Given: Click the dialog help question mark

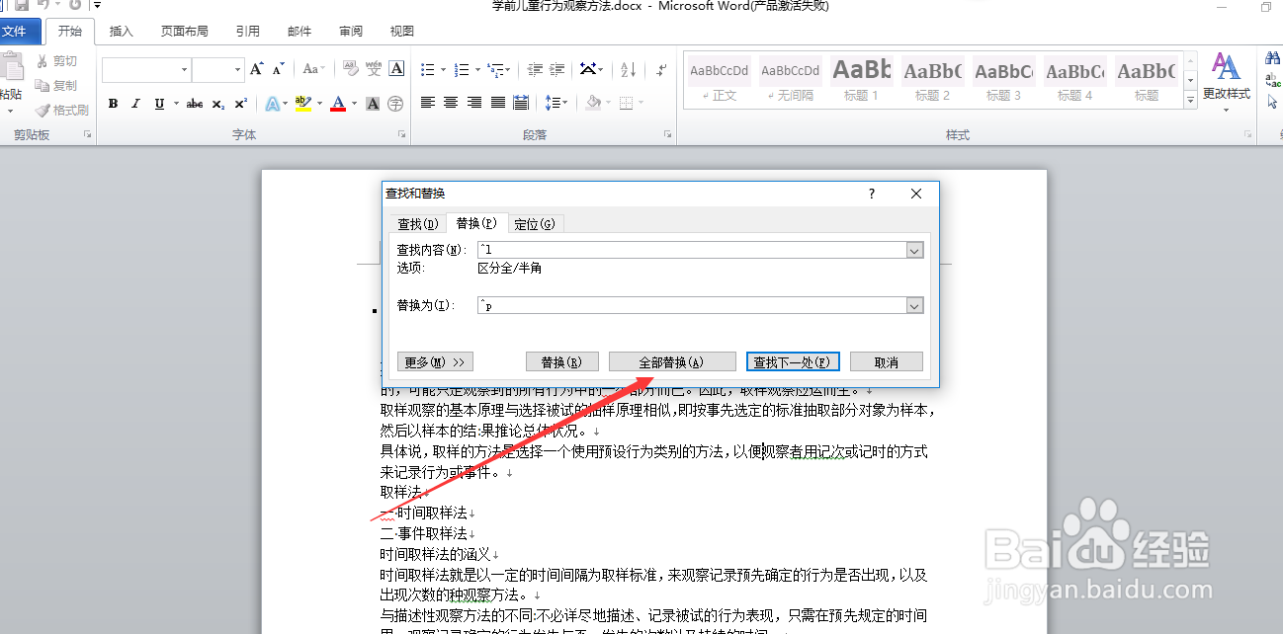Looking at the screenshot, I should [871, 194].
